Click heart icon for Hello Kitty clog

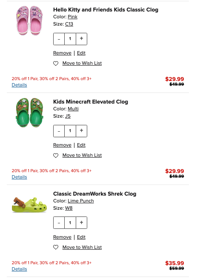[56, 64]
